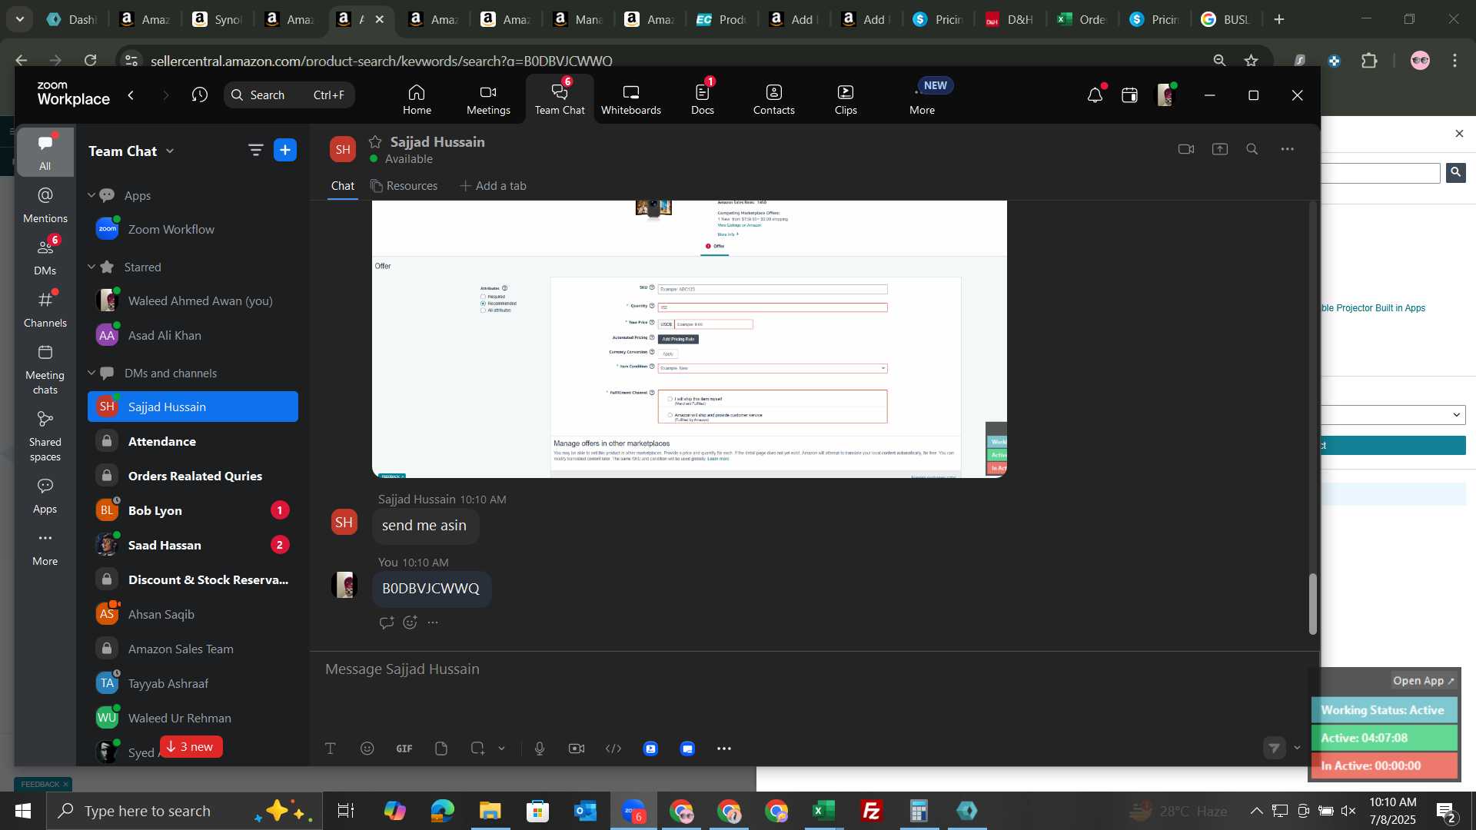Image resolution: width=1476 pixels, height=830 pixels.
Task: Toggle the text formatting tool
Action: click(x=331, y=749)
